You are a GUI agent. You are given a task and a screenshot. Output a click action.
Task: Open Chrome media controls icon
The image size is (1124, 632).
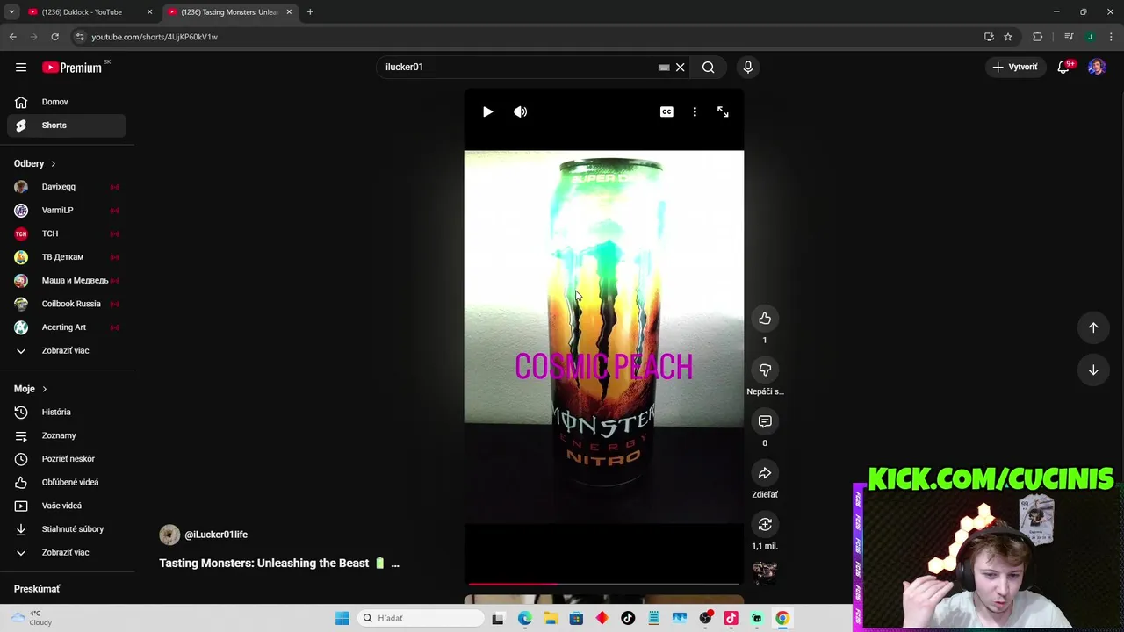click(1069, 37)
